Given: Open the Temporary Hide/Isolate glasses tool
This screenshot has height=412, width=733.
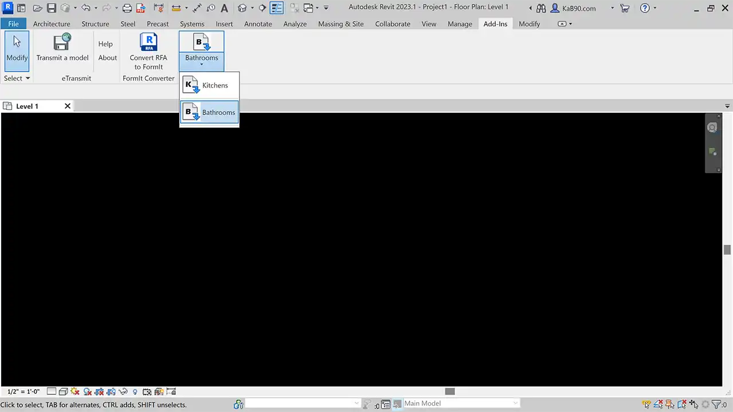Looking at the screenshot, I should tap(123, 391).
